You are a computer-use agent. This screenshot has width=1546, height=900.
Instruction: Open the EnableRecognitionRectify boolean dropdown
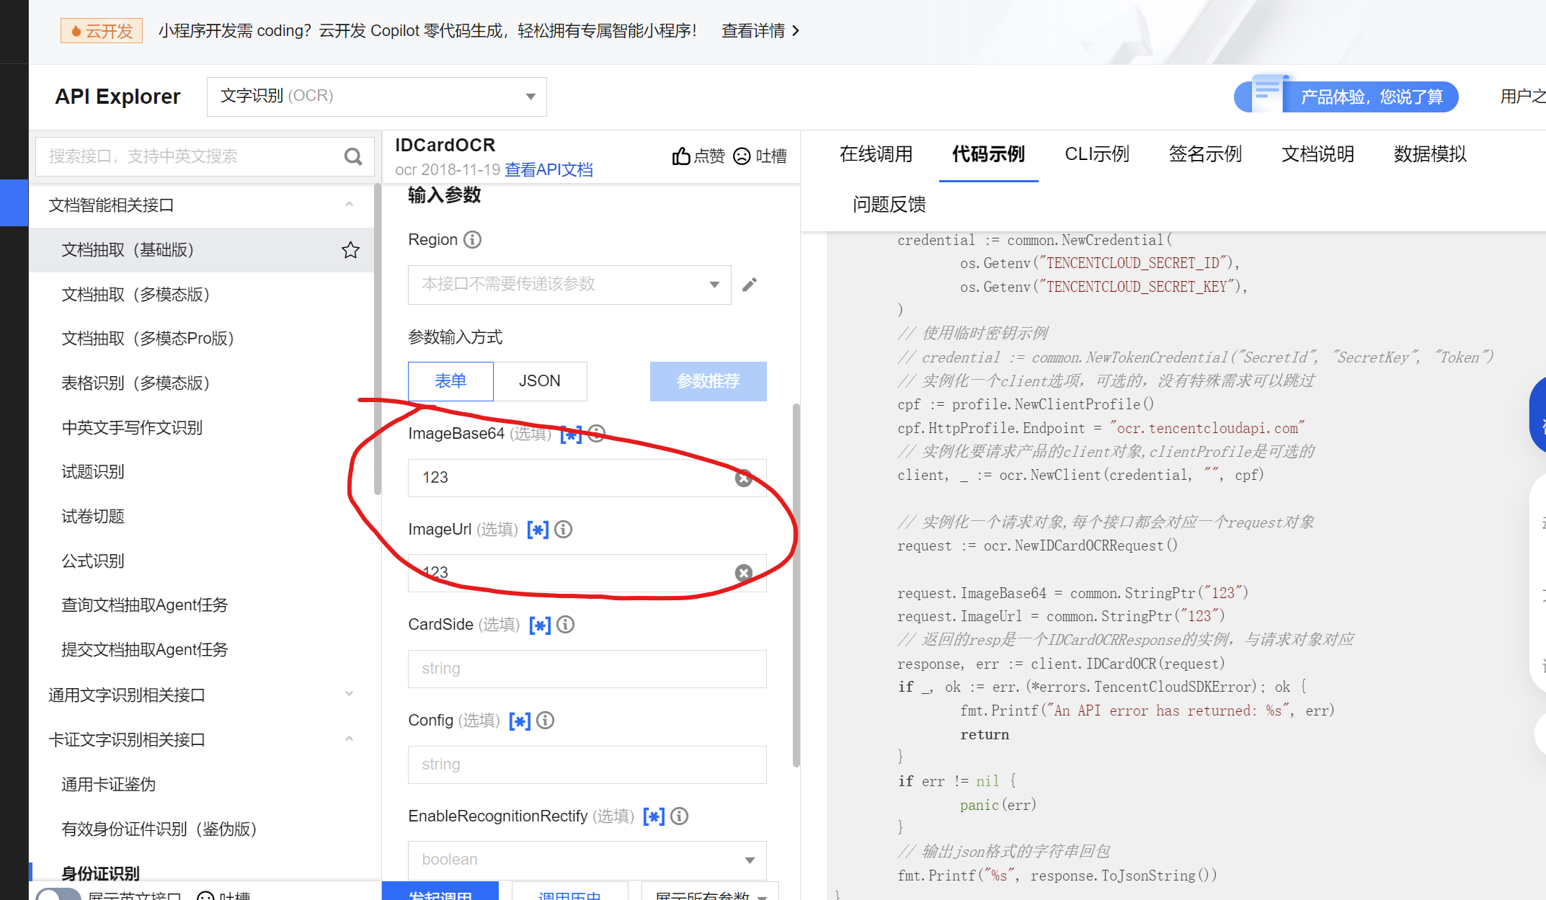(587, 860)
